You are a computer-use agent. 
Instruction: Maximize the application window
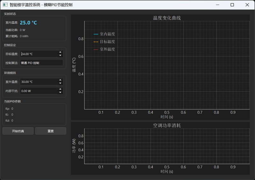[232, 5]
